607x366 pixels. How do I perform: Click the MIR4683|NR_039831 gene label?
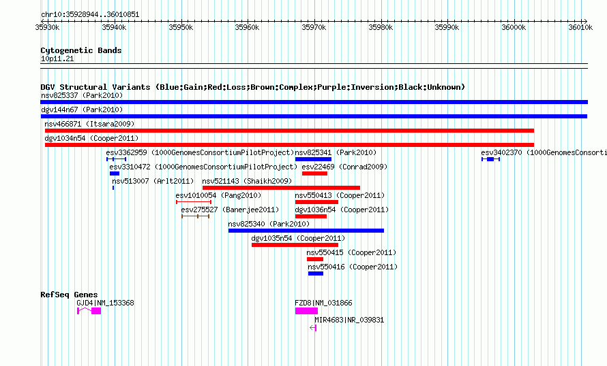pyautogui.click(x=349, y=320)
